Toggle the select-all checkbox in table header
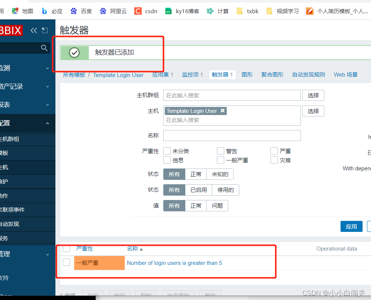 tap(66, 248)
